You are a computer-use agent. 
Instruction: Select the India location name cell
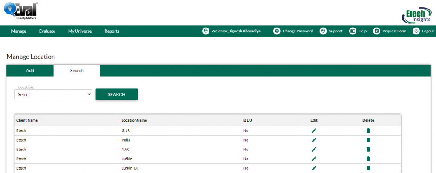(x=126, y=140)
